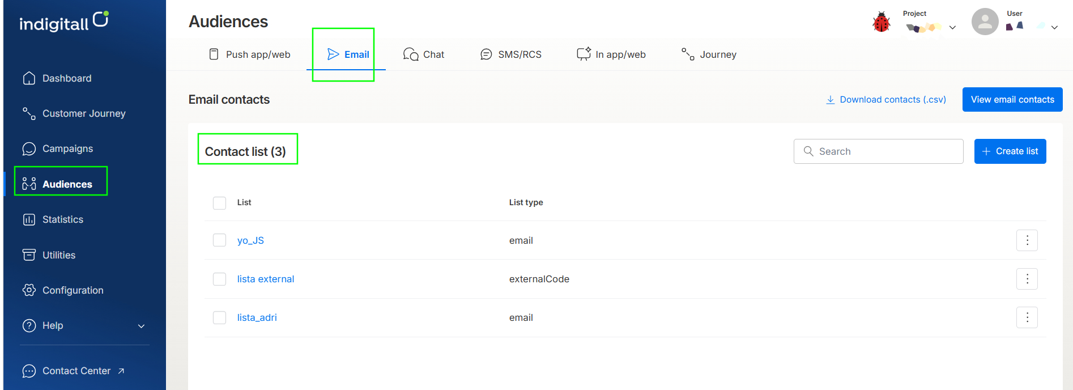Viewport: 1073px width, 390px height.
Task: Open Customer Journey from the sidebar
Action: tap(84, 113)
